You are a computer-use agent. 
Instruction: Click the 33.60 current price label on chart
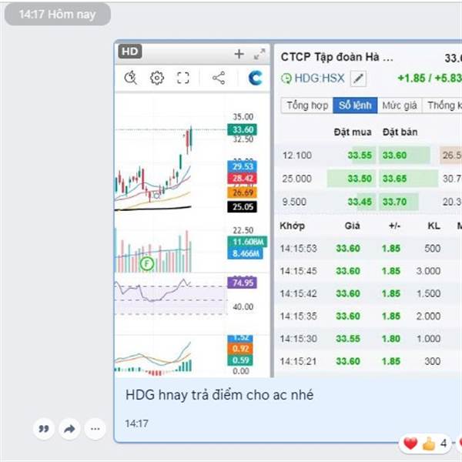point(243,129)
